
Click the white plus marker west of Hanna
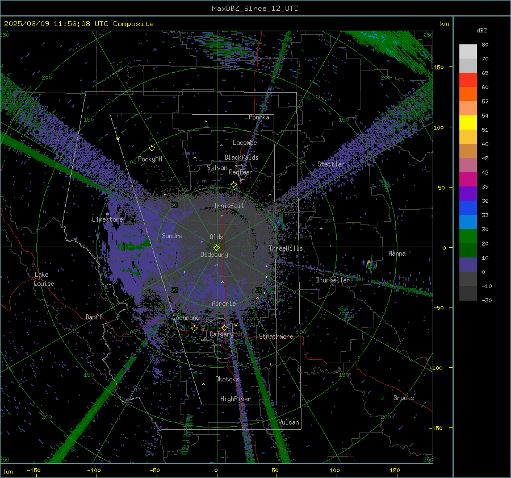[x=321, y=228]
